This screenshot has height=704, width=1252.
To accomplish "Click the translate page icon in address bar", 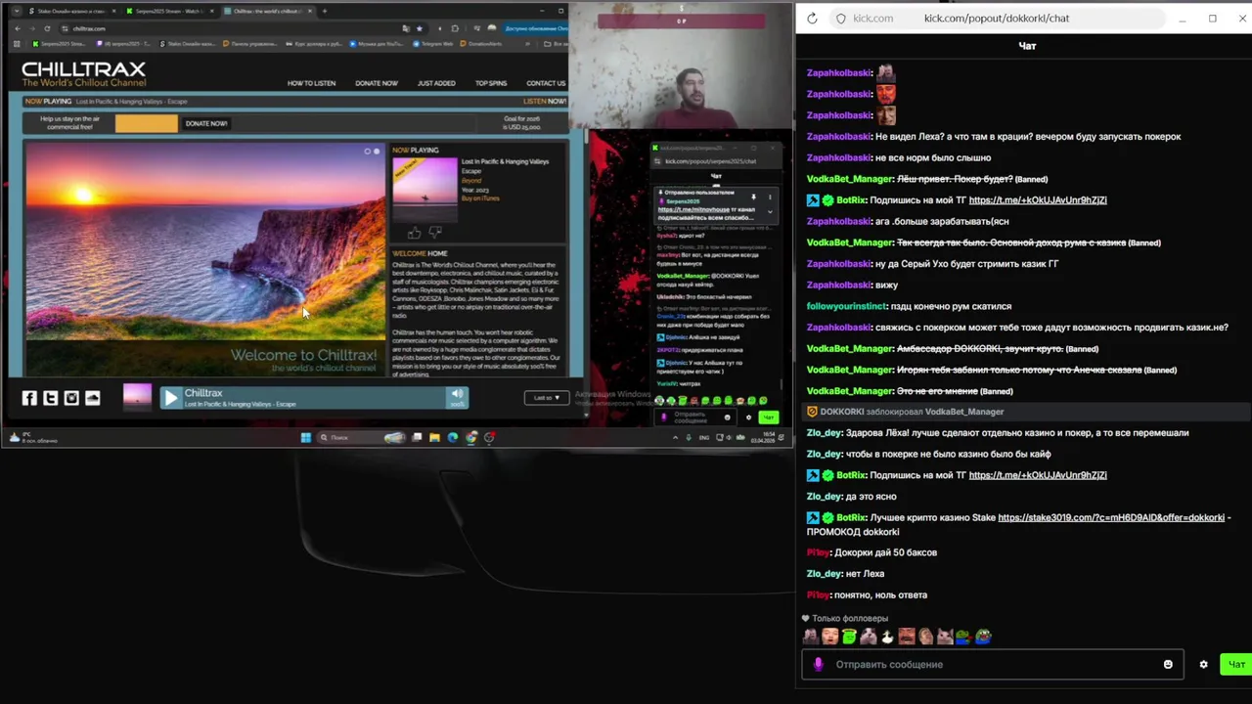I will (406, 28).
